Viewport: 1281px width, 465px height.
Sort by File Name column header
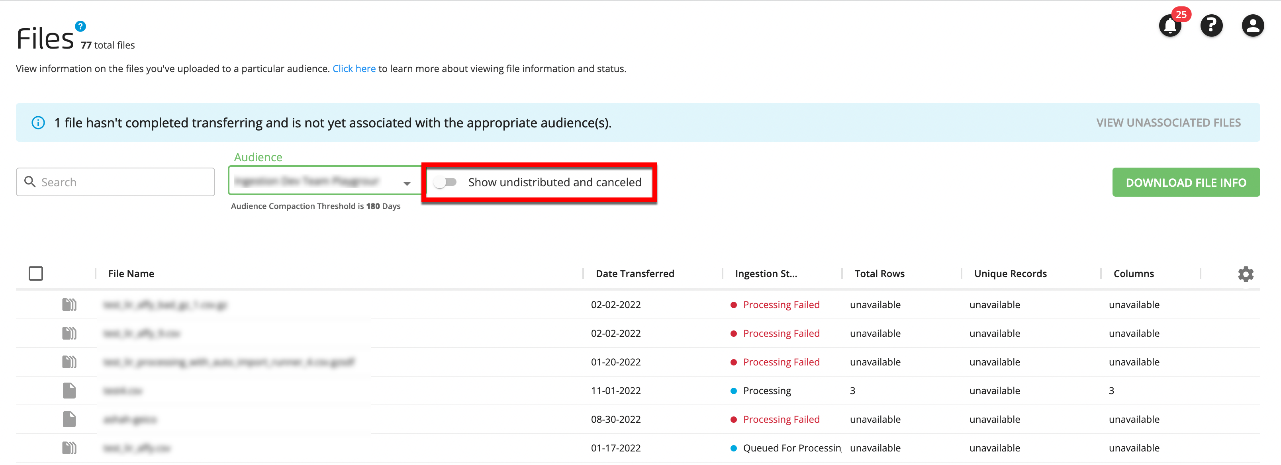131,274
